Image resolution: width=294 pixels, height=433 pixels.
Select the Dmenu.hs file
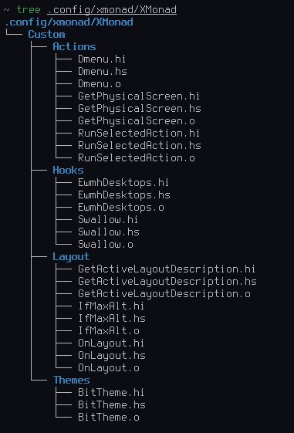click(x=103, y=71)
